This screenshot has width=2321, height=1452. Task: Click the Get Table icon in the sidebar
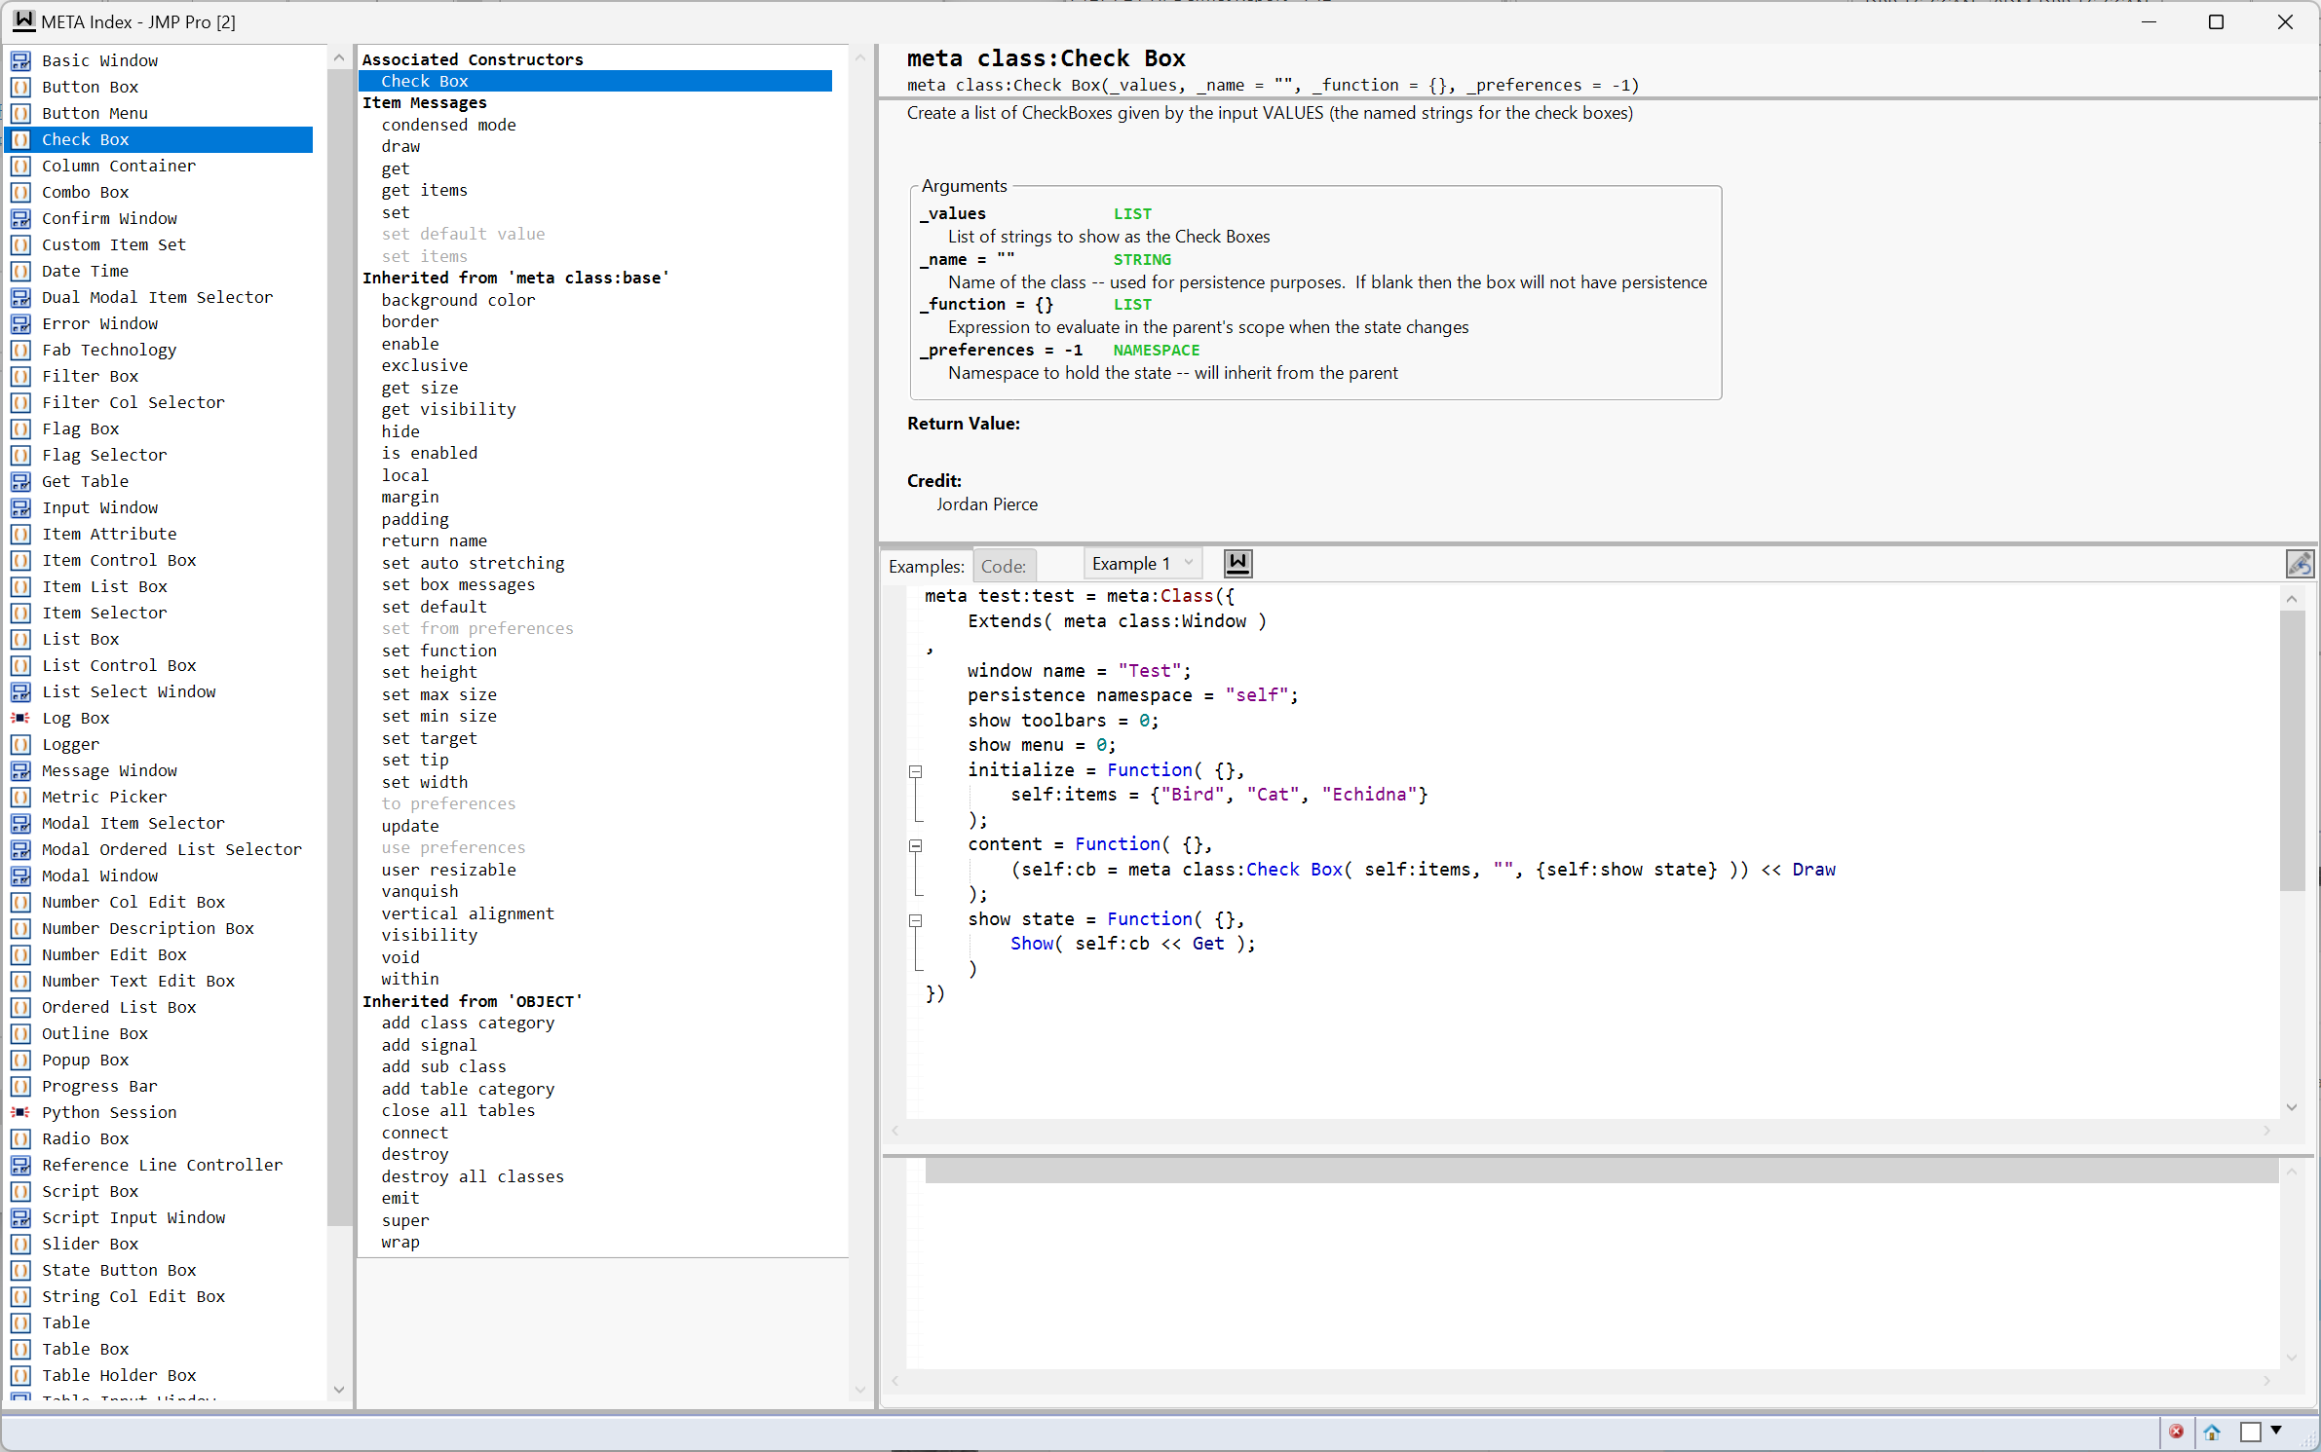[20, 481]
